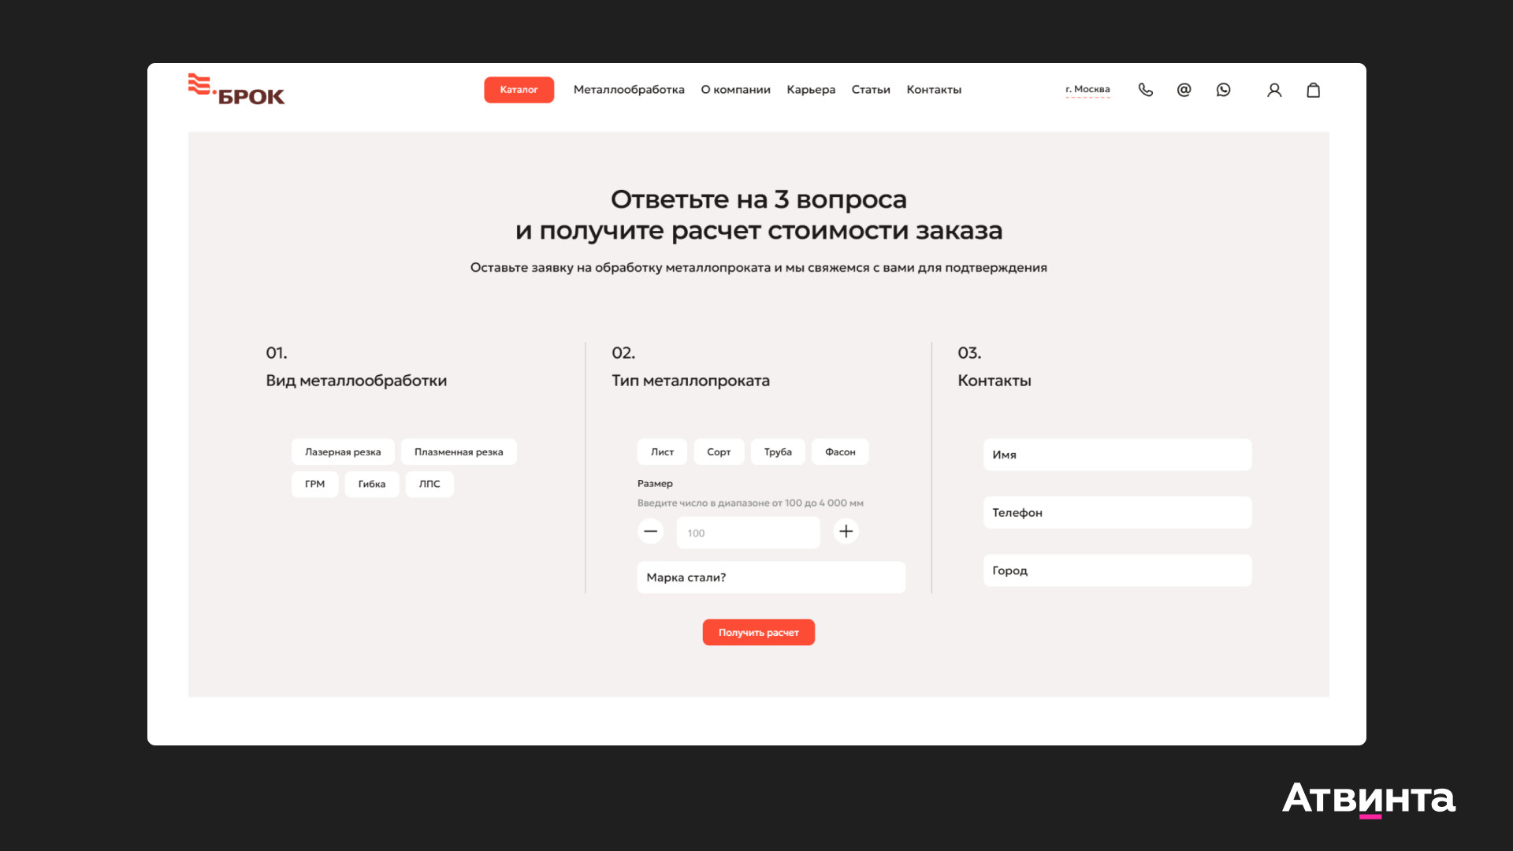Open the shopping bag cart icon
This screenshot has height=851, width=1513.
point(1313,90)
